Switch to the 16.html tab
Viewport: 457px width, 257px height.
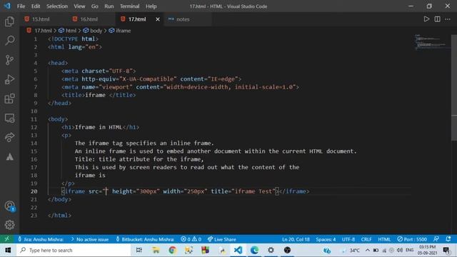(x=89, y=19)
